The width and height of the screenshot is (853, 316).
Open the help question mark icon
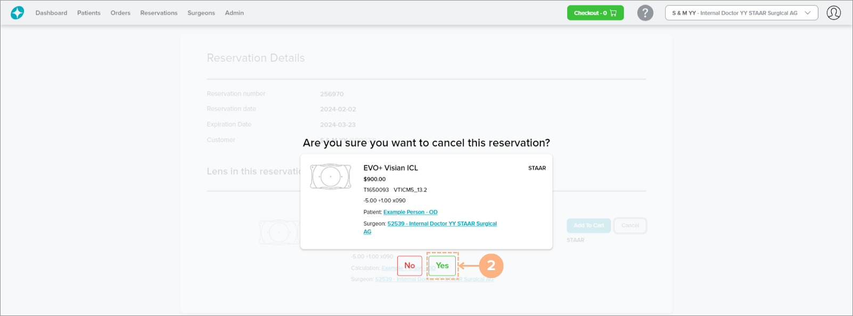tap(645, 13)
